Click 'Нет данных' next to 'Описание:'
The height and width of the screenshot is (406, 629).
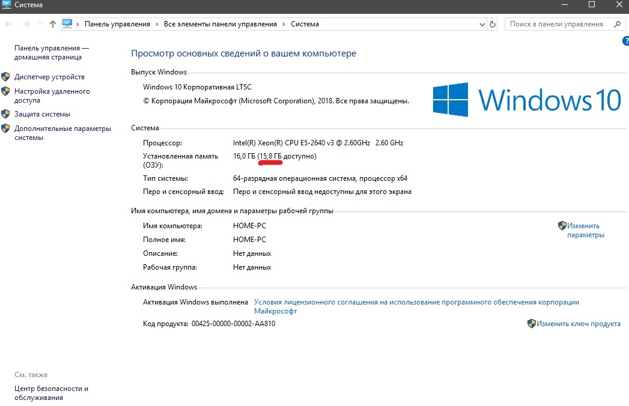coord(252,253)
